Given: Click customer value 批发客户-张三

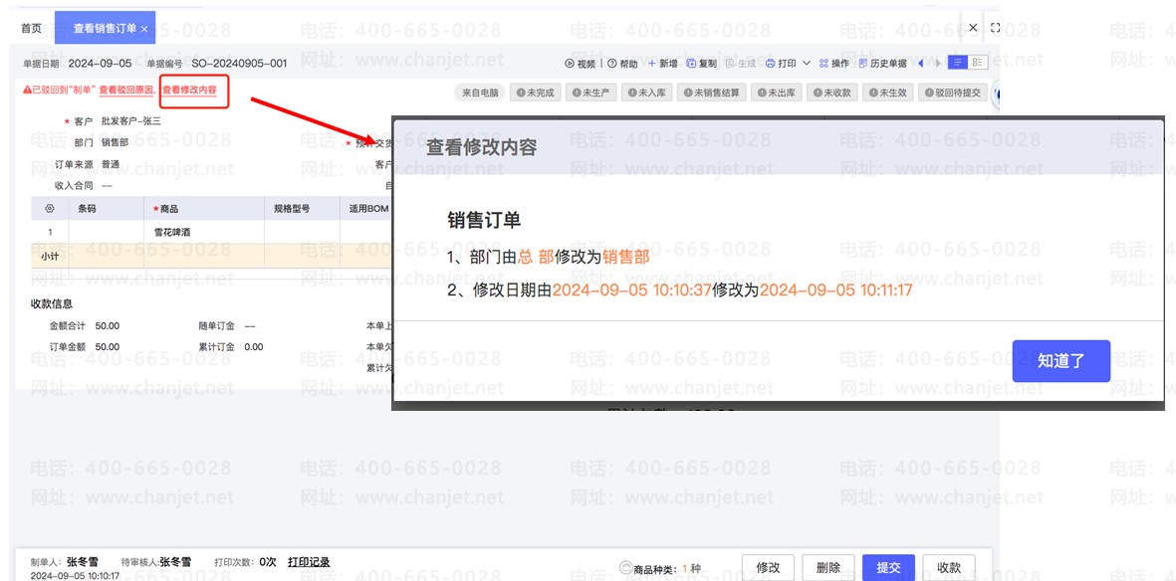Looking at the screenshot, I should pos(131,120).
